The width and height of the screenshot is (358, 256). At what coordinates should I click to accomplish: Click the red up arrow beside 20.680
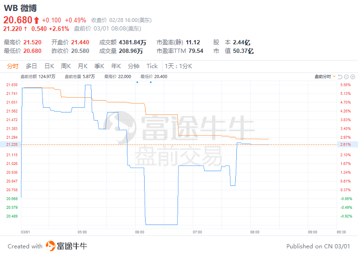pos(37,20)
